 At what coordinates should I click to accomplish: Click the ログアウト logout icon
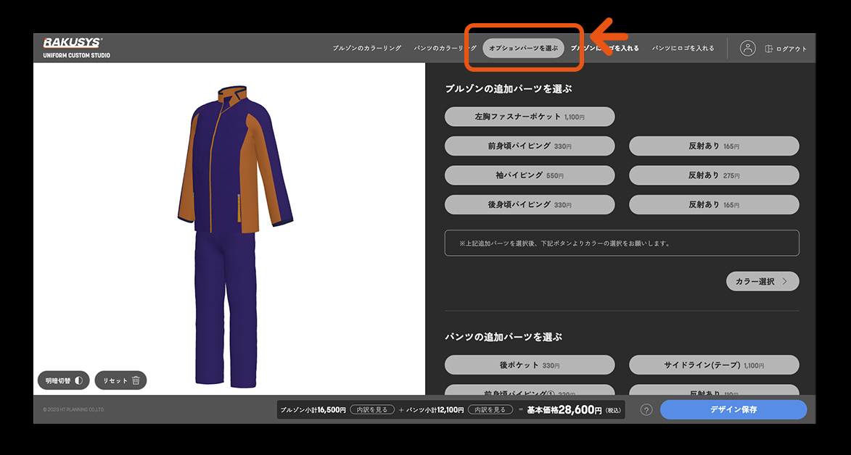769,49
